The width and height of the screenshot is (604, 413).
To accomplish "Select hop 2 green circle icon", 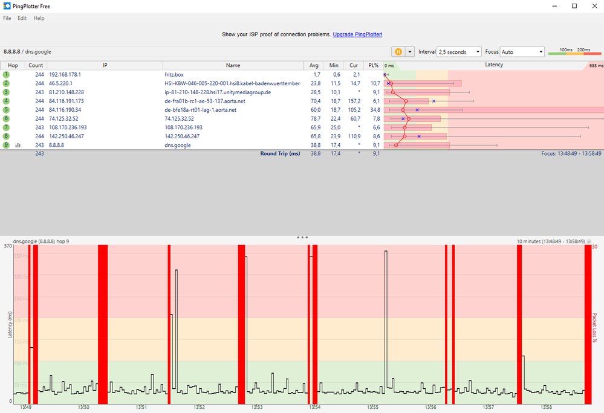I will (x=6, y=83).
